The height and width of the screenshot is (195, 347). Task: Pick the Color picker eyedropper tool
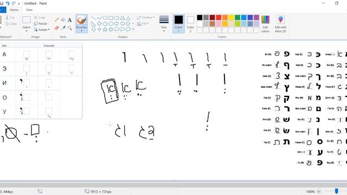[63, 28]
